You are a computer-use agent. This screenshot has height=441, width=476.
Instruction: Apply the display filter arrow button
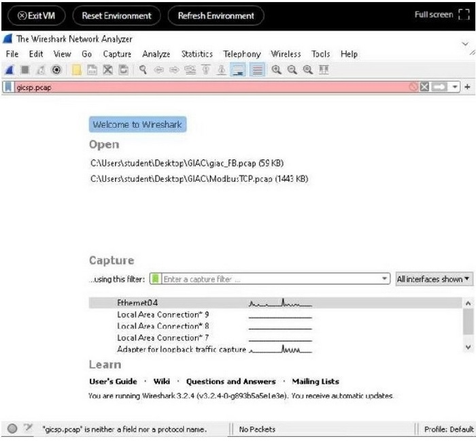click(x=439, y=87)
